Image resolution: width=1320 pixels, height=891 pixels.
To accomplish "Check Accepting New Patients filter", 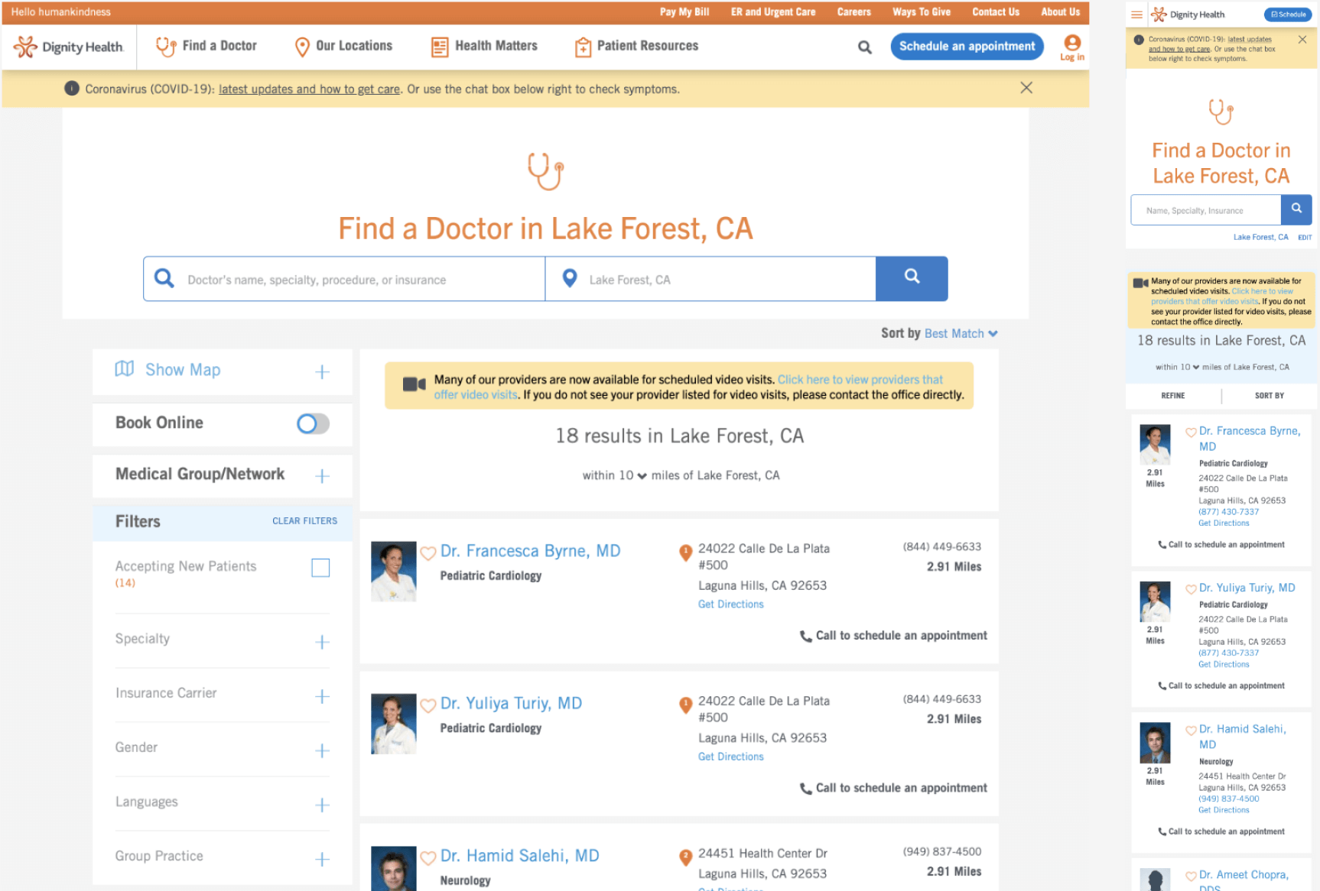I will (320, 568).
